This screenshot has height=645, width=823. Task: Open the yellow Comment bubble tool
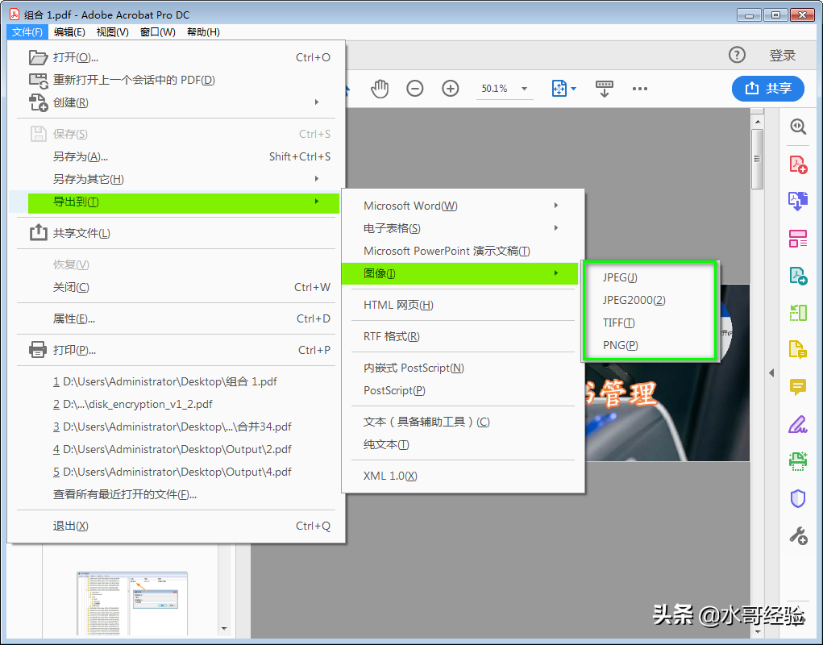pos(798,387)
